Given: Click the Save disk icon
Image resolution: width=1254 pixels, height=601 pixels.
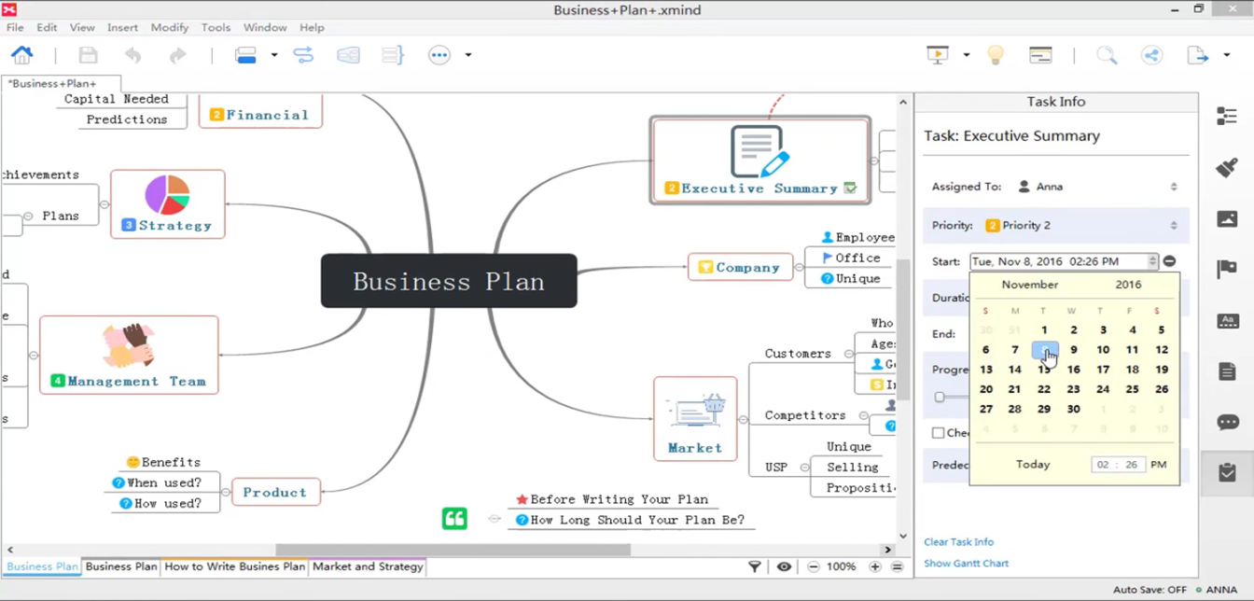Looking at the screenshot, I should pos(88,55).
